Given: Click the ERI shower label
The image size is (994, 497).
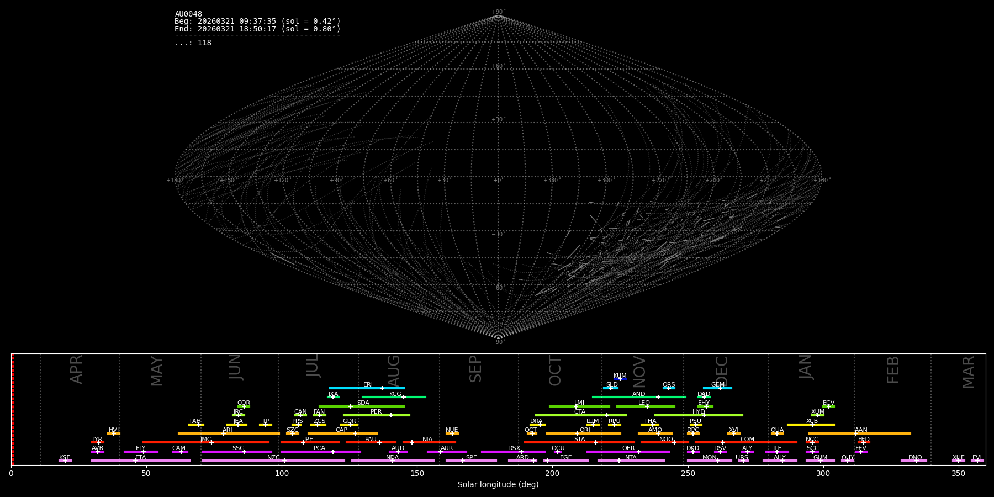Looking at the screenshot, I should click(368, 385).
